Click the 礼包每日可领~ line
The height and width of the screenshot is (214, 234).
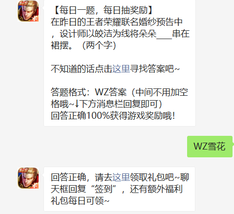coord(80,200)
